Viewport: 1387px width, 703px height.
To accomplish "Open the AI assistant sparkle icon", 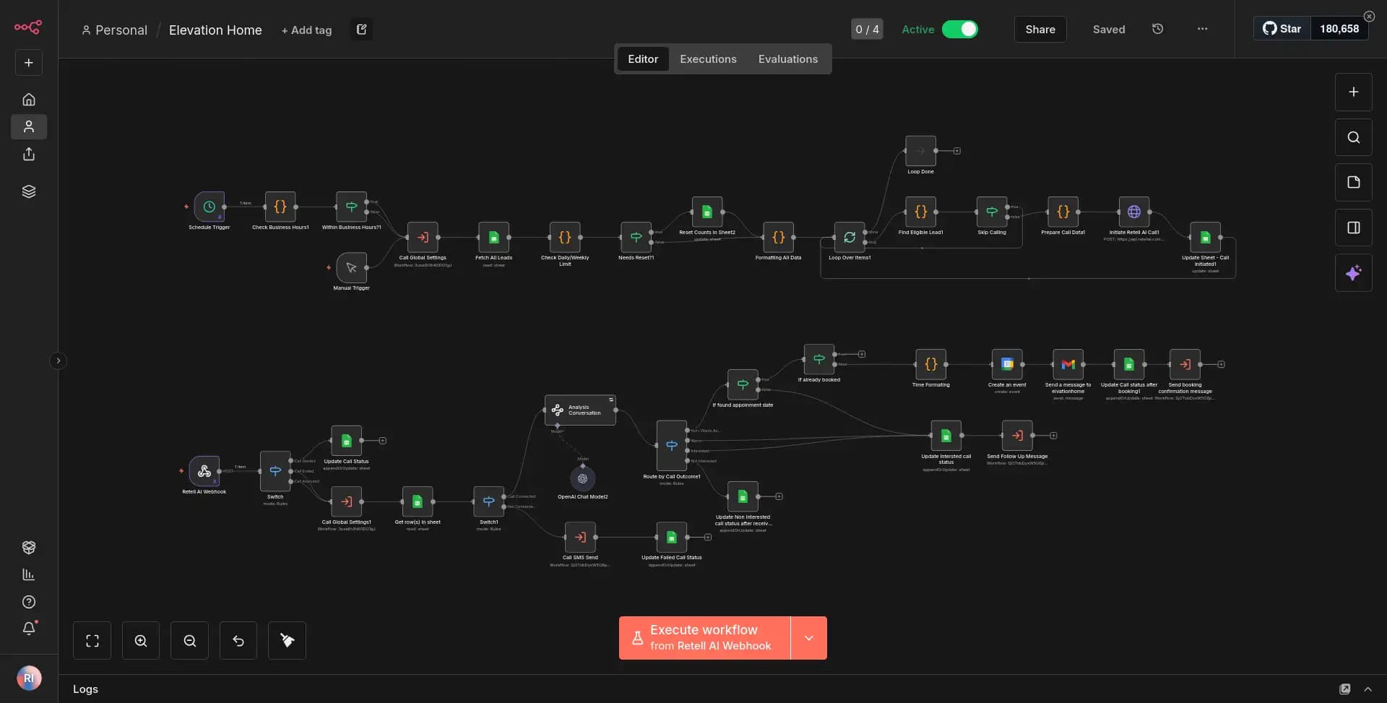I will (x=1353, y=272).
